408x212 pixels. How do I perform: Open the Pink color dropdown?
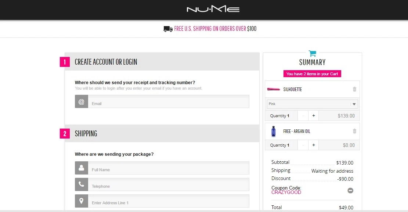(x=312, y=104)
